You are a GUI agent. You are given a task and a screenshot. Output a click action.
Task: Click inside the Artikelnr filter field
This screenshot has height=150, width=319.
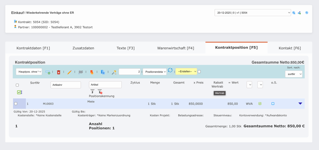66,85
